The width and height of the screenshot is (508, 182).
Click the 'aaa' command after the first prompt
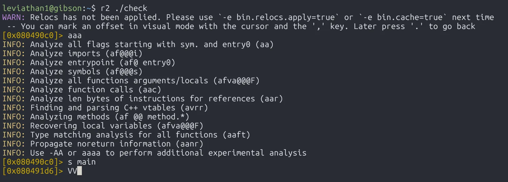(x=75, y=36)
